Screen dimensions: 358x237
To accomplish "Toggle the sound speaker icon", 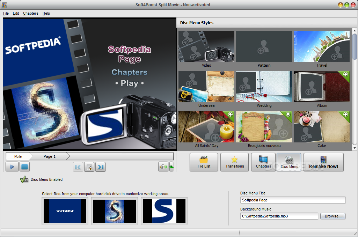I will pos(163,167).
